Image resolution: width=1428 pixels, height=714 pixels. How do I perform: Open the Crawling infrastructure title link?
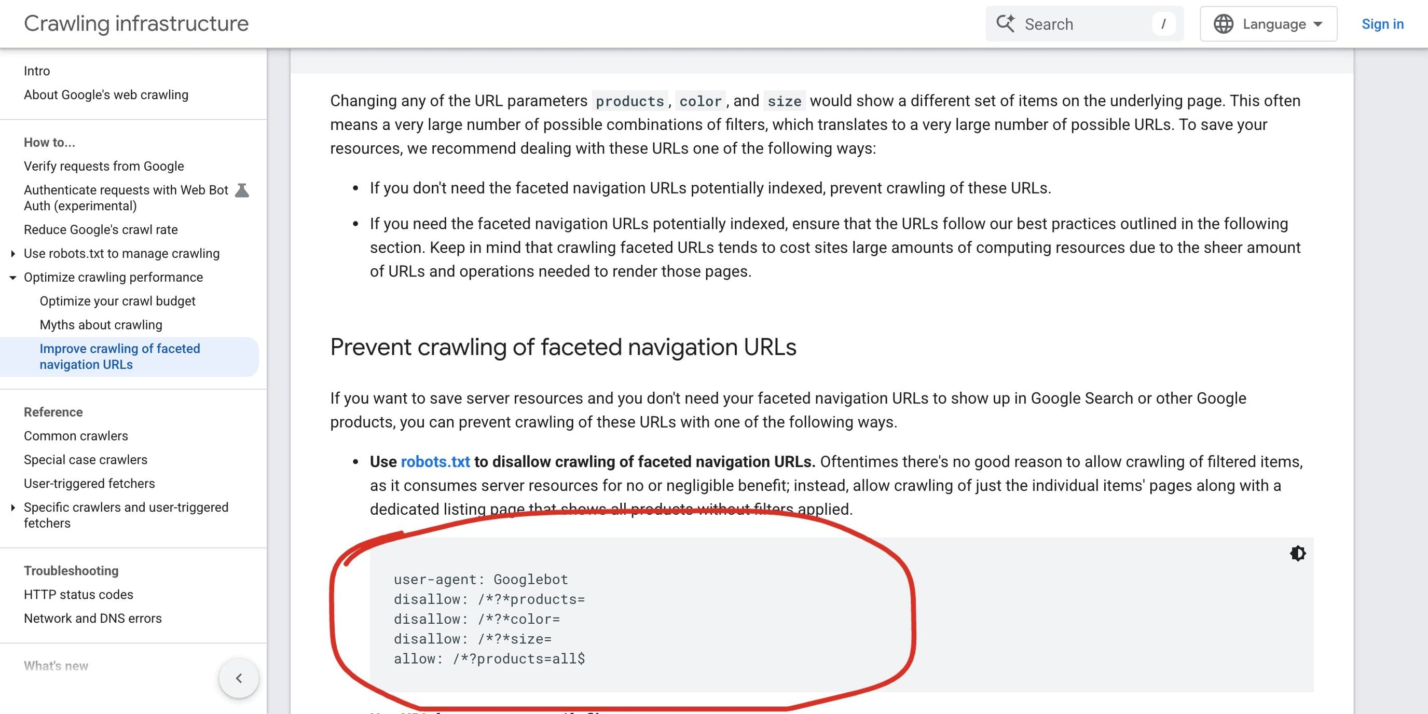point(136,23)
